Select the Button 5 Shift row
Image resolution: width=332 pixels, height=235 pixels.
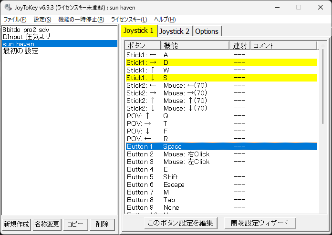(x=221, y=177)
